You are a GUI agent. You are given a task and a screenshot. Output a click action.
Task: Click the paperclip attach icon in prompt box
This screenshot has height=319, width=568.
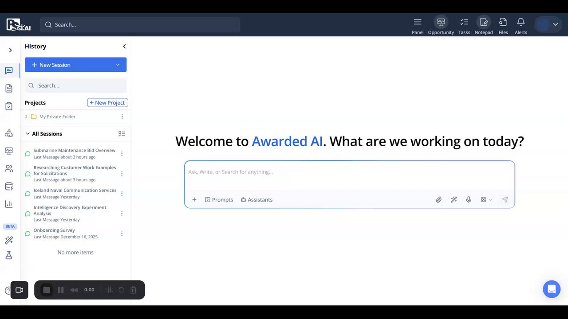pyautogui.click(x=438, y=200)
